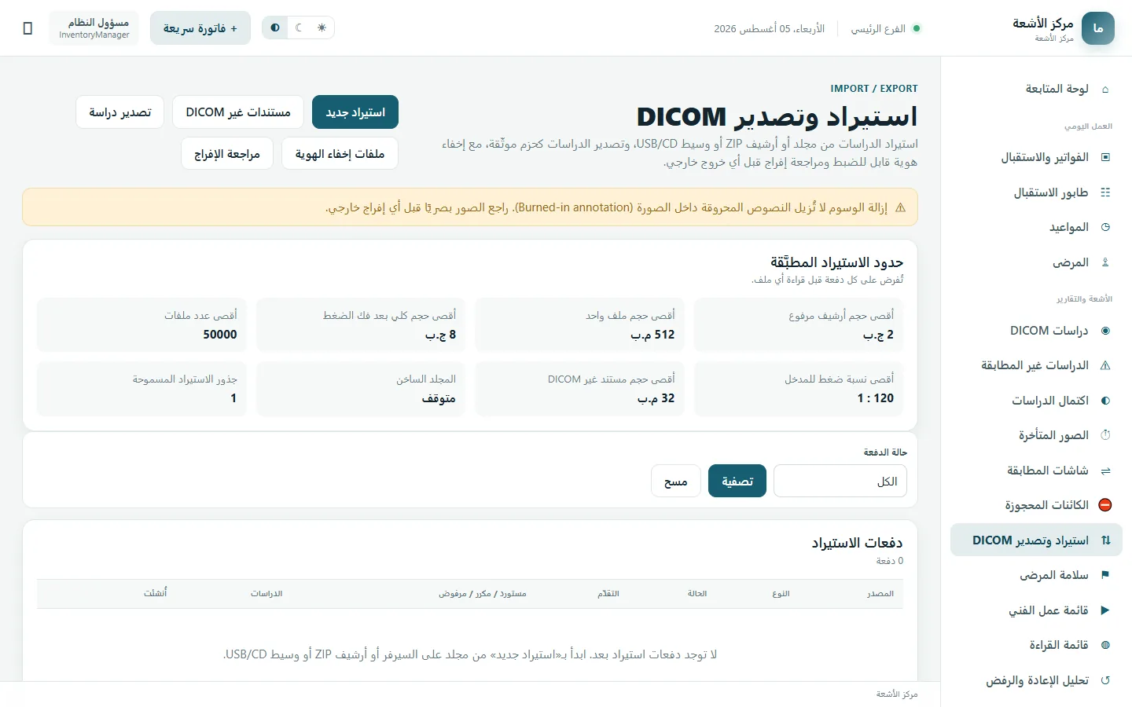Switch to the auto contrast theme

click(x=275, y=27)
